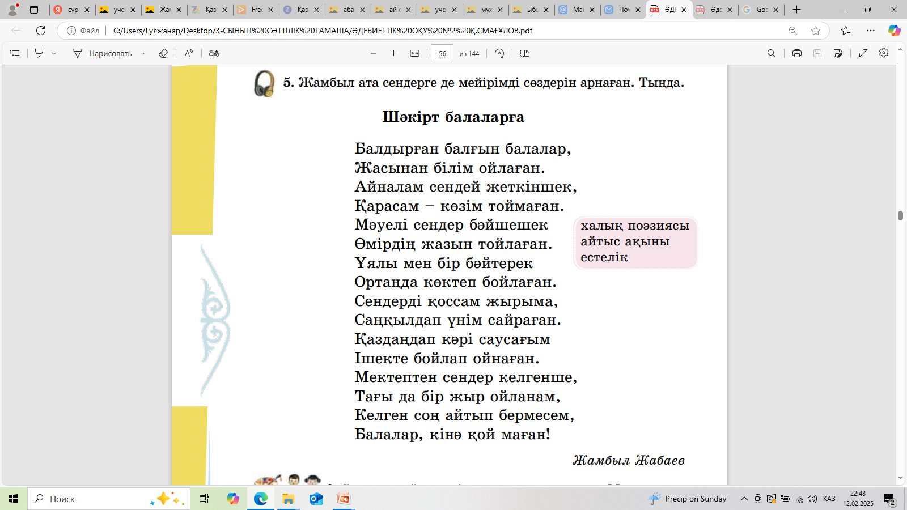Activate the Нарисовать draw tool
The height and width of the screenshot is (510, 907).
(103, 53)
